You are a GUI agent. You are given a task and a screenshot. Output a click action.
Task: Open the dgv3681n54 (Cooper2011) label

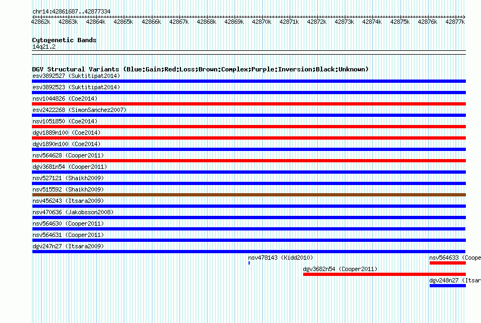pos(70,167)
